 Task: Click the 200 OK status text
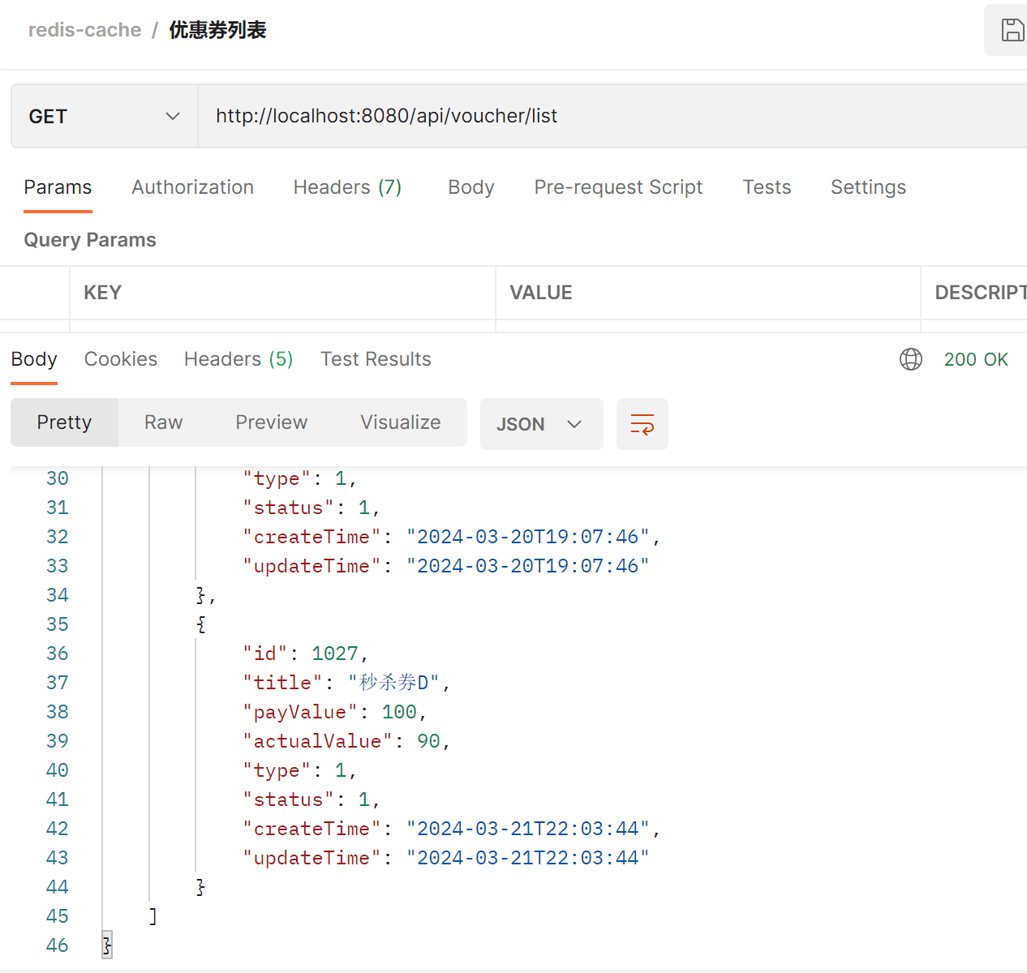click(976, 359)
